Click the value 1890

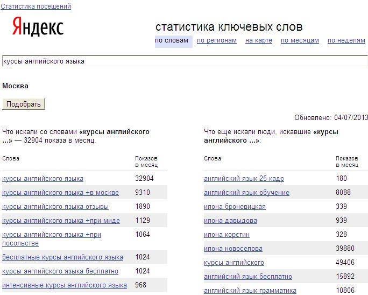(x=143, y=207)
